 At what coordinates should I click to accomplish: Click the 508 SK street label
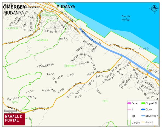pyautogui.click(x=91, y=83)
